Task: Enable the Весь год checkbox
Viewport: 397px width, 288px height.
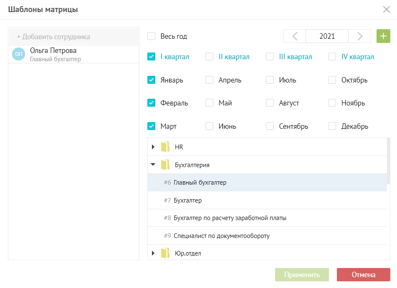Action: (152, 36)
